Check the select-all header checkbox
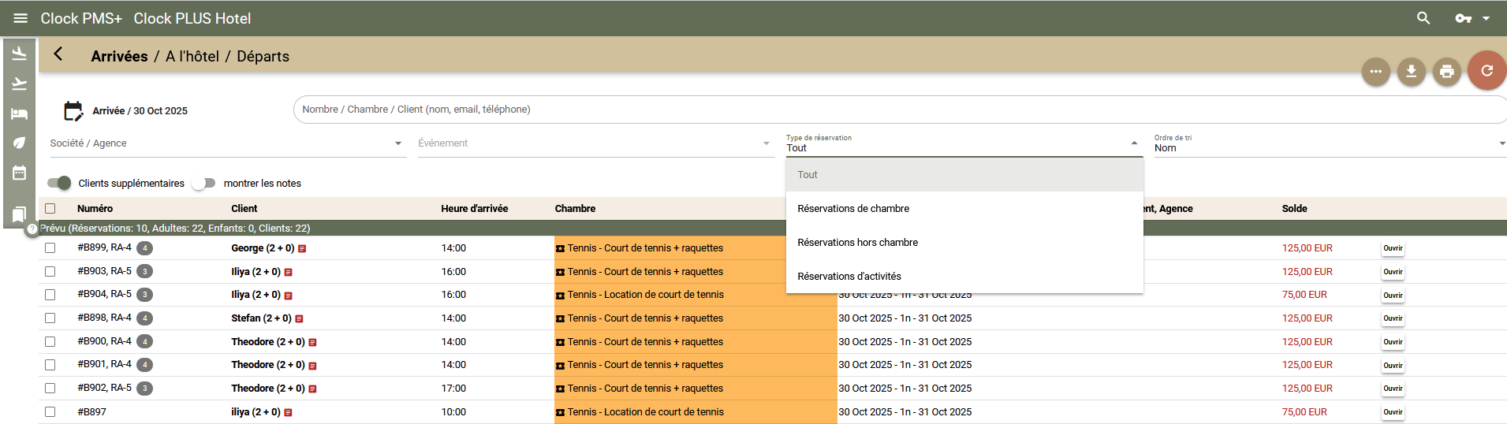Image resolution: width=1507 pixels, height=424 pixels. pyautogui.click(x=50, y=208)
